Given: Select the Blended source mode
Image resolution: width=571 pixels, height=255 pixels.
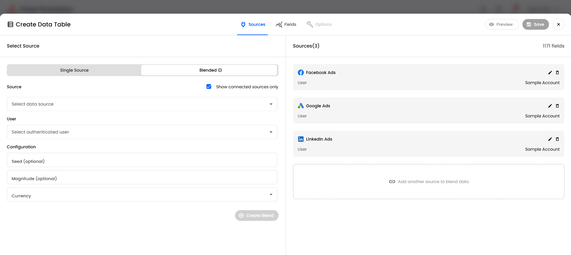Looking at the screenshot, I should (x=208, y=70).
